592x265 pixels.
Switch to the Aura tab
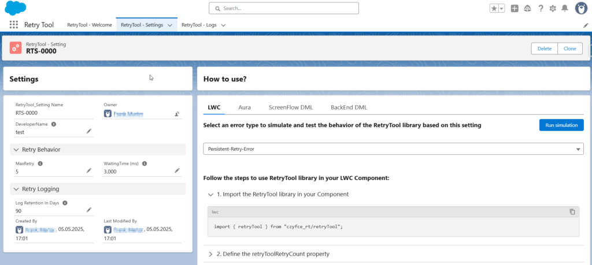coord(245,107)
